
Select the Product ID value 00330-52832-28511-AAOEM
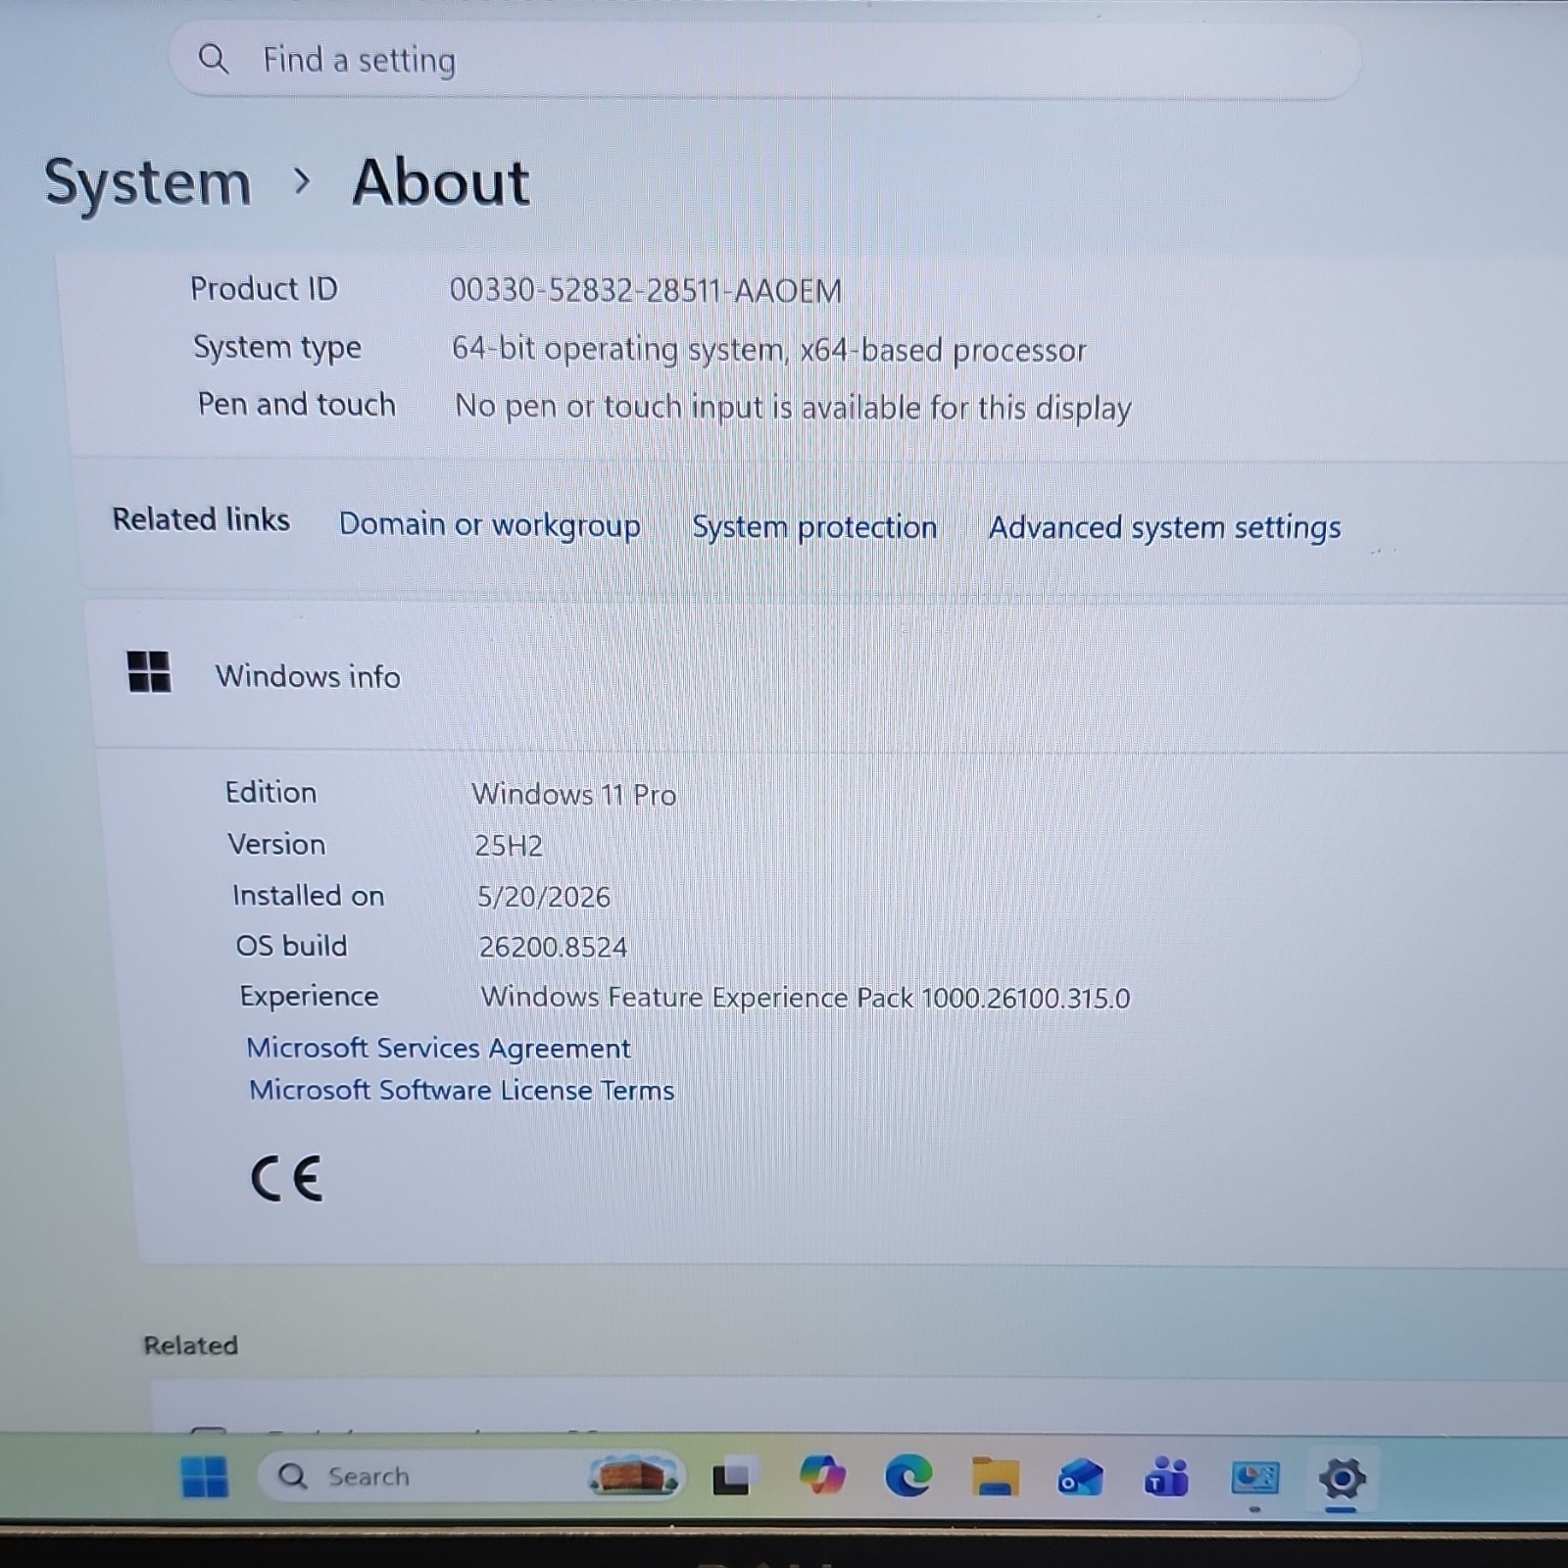(x=645, y=291)
